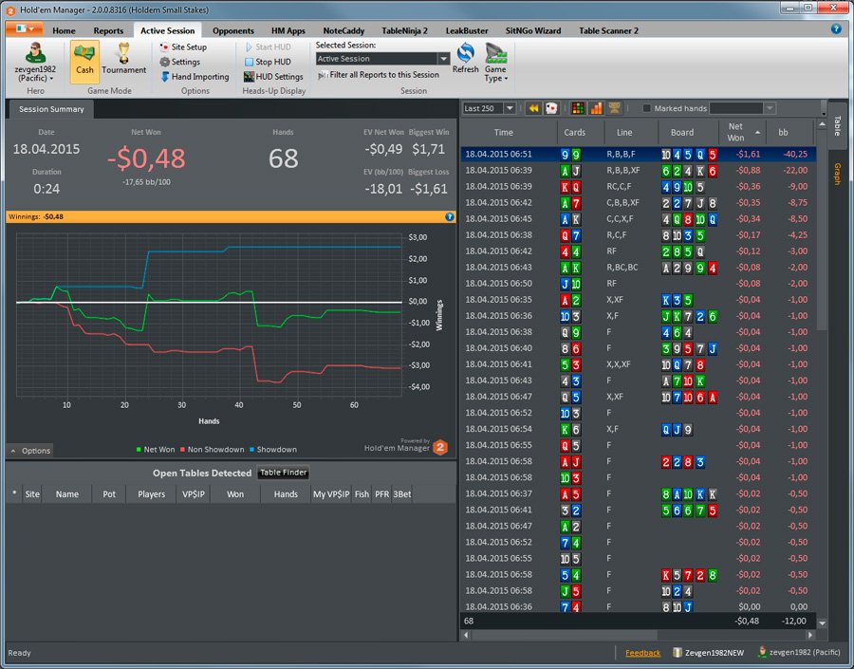Click the colored grid matrix icon
The width and height of the screenshot is (854, 669).
point(578,108)
